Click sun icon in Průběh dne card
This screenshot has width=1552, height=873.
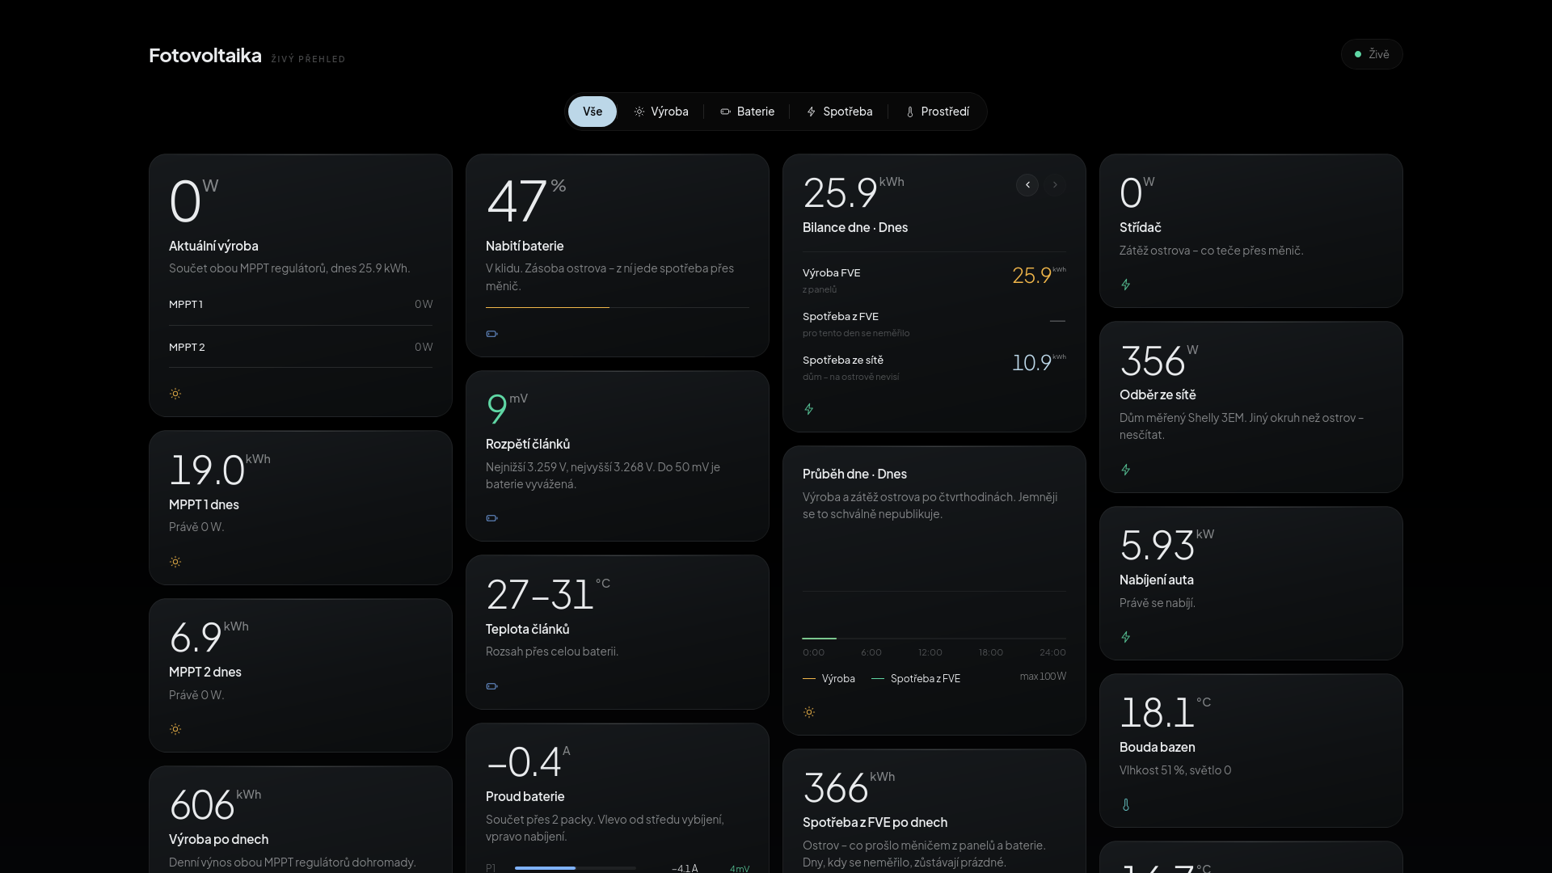tap(809, 712)
